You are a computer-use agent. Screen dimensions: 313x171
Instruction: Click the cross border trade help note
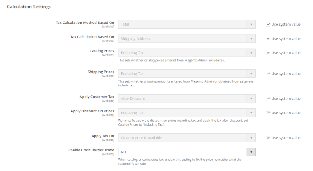[180, 162]
